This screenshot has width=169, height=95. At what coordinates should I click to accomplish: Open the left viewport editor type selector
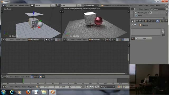pyautogui.click(x=4, y=40)
